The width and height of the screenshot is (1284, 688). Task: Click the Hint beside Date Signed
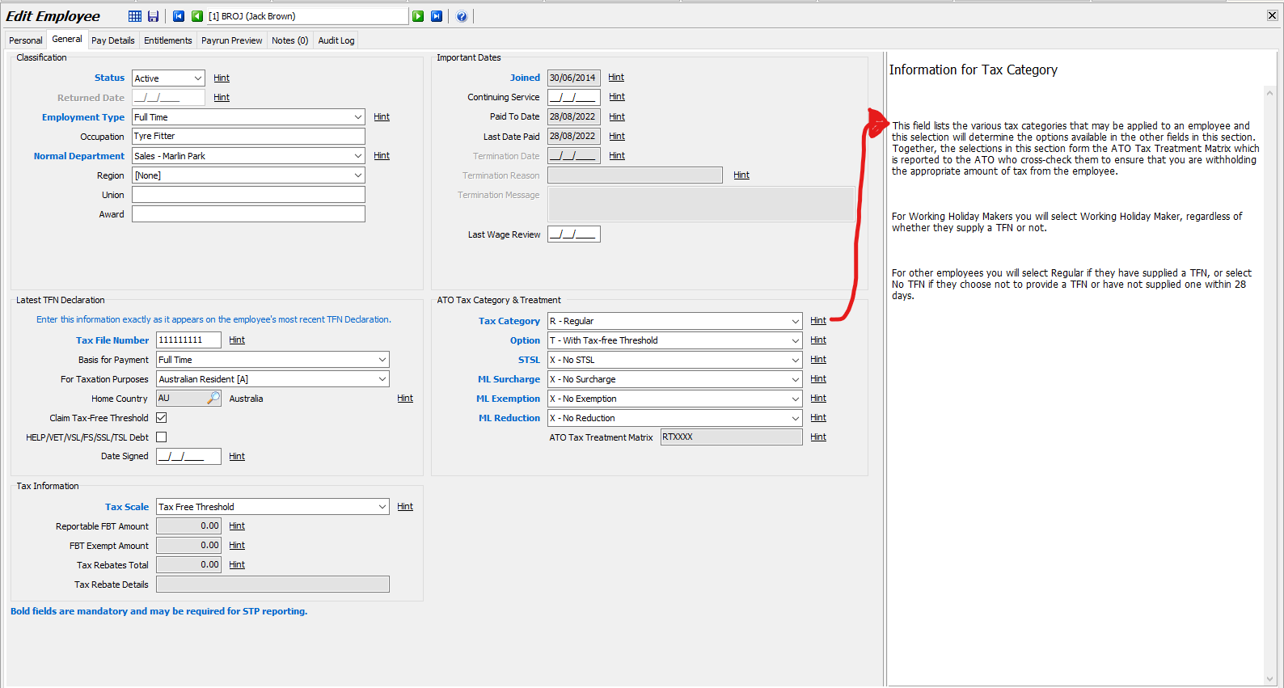coord(237,457)
